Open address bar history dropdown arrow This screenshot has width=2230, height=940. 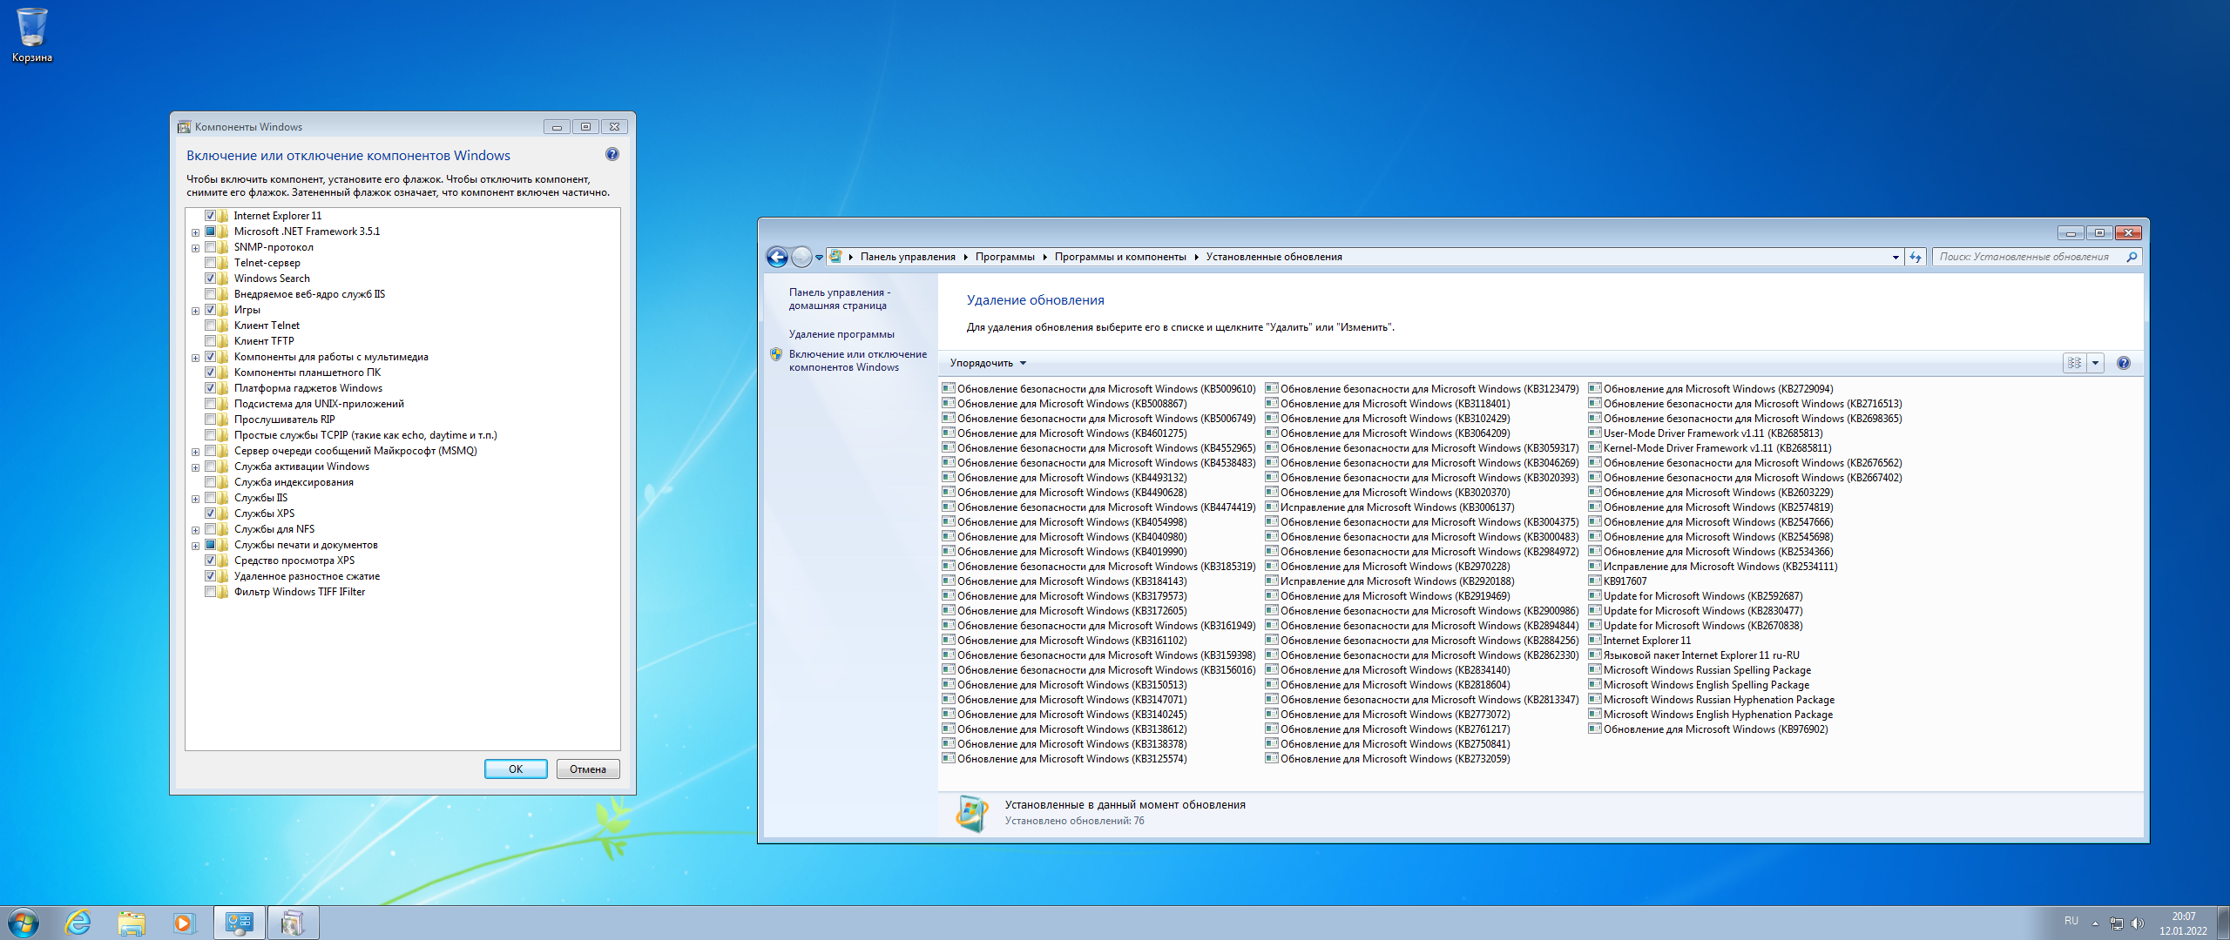(x=1895, y=257)
